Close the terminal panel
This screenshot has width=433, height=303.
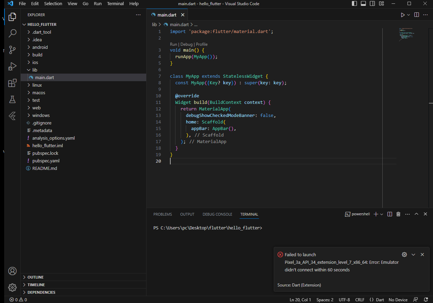pyautogui.click(x=425, y=214)
